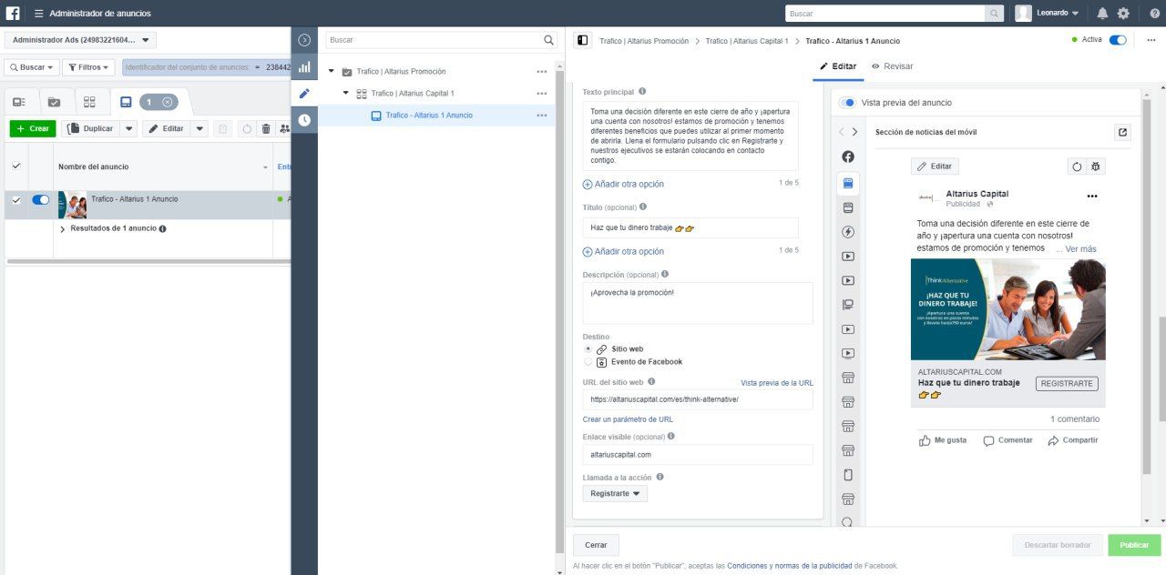Open the Buscar dropdown in filter bar
The height and width of the screenshot is (575, 1166).
tap(32, 67)
